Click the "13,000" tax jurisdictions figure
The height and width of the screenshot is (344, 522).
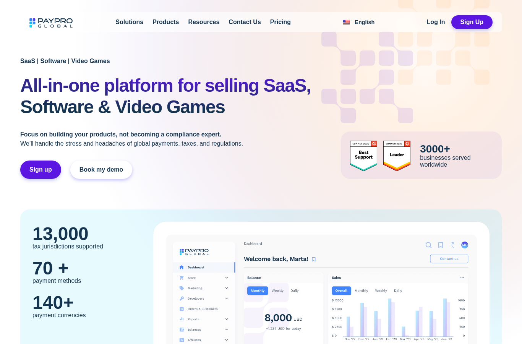coord(60,234)
